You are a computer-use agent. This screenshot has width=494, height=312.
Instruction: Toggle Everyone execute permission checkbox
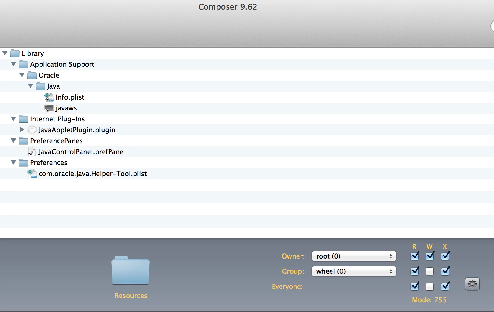pyautogui.click(x=445, y=287)
